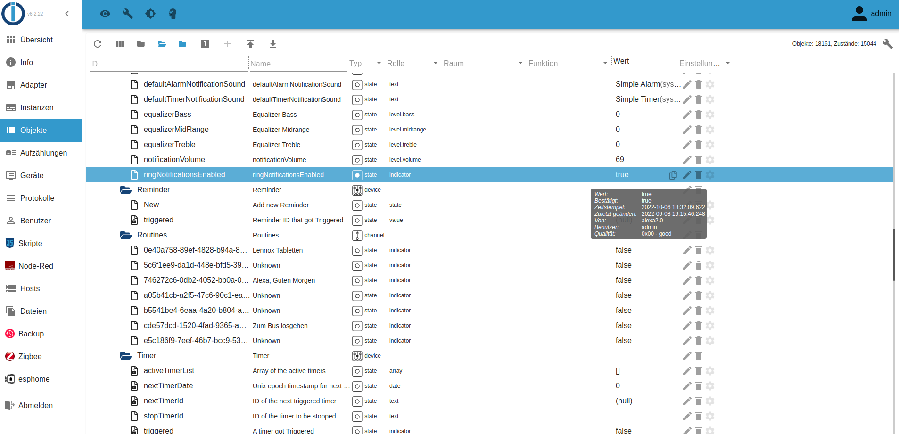
Task: Click Abmelden to log out
Action: (41, 405)
